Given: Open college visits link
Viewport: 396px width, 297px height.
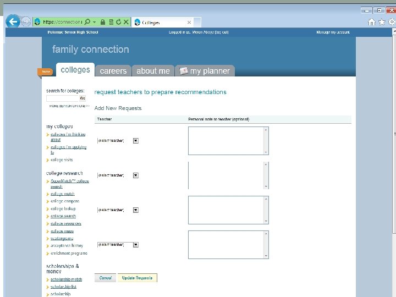Looking at the screenshot, I should pyautogui.click(x=62, y=160).
